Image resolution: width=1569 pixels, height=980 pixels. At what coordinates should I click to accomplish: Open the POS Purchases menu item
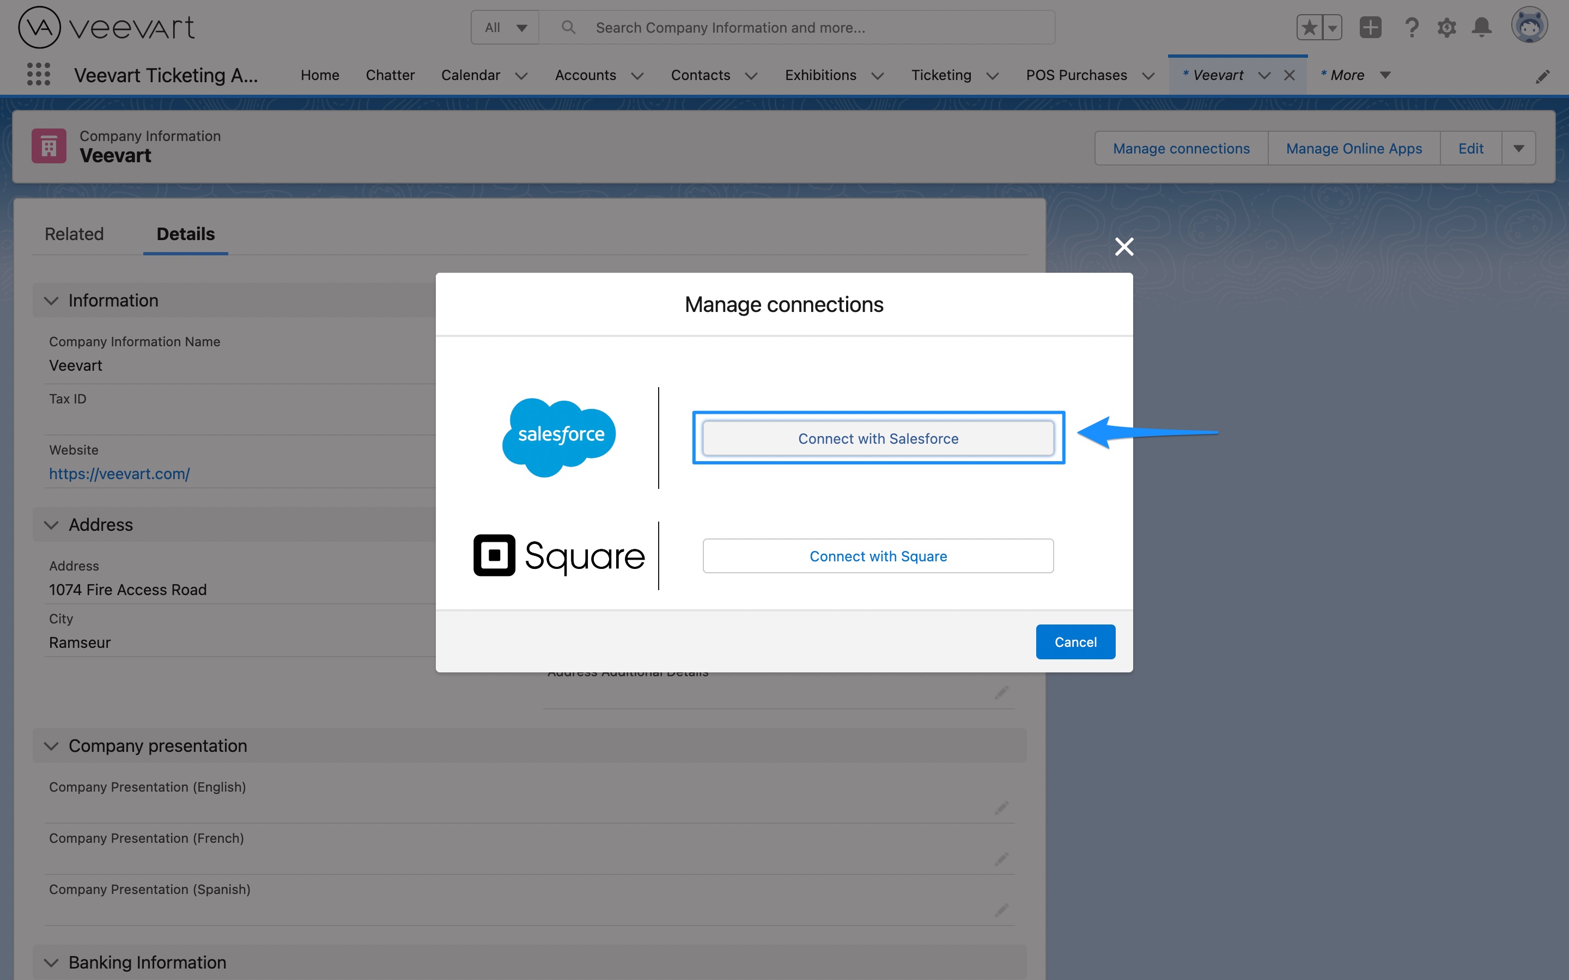pyautogui.click(x=1077, y=75)
